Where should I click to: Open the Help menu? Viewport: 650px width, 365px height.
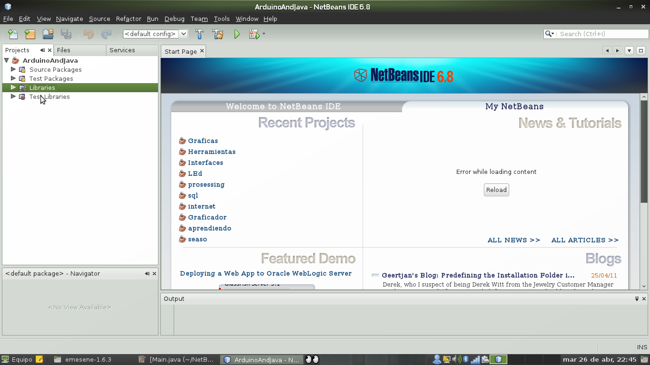coord(270,19)
